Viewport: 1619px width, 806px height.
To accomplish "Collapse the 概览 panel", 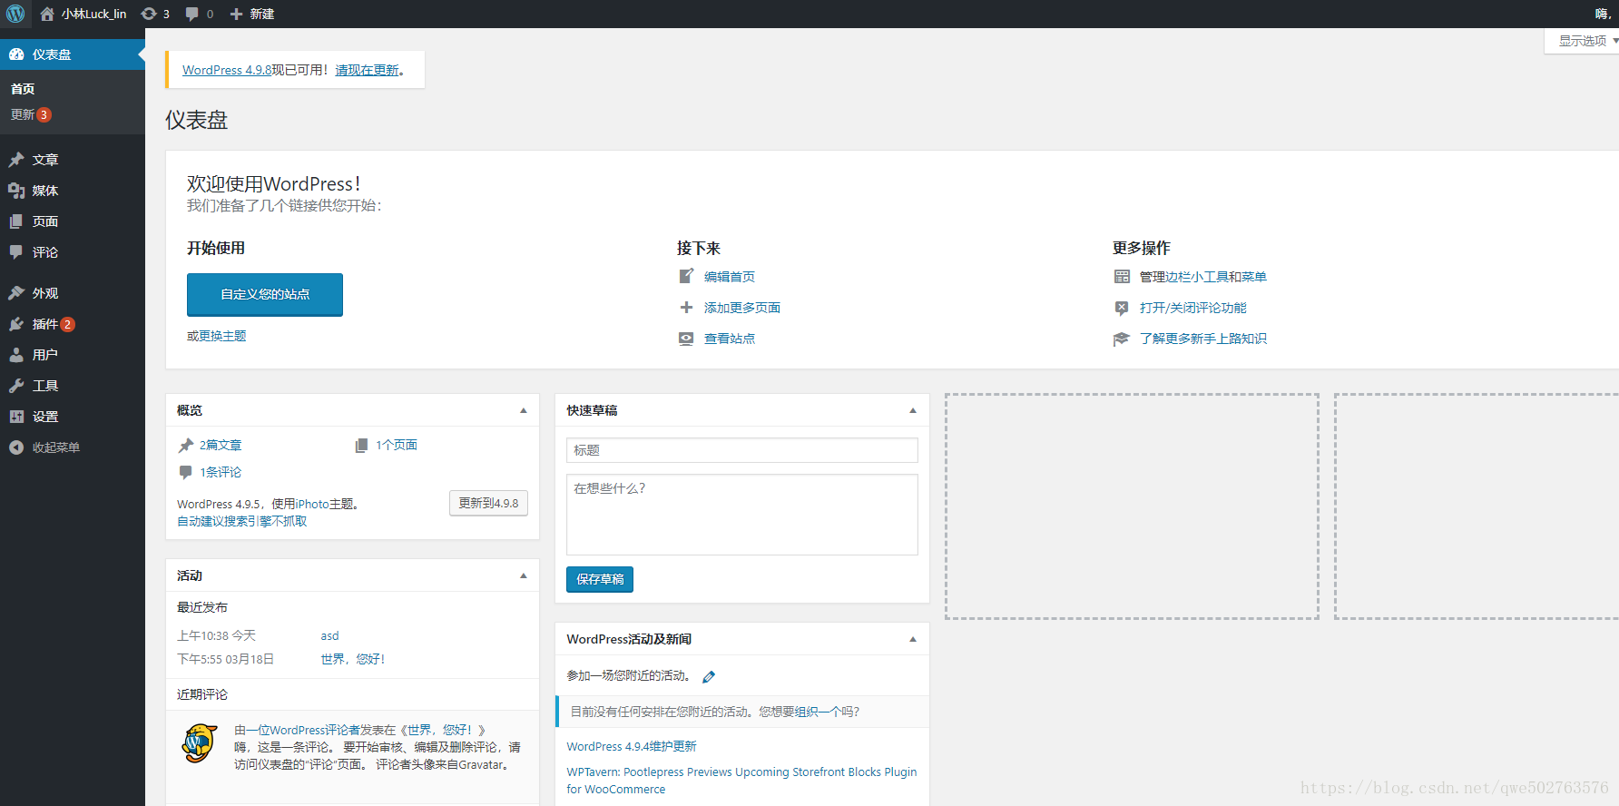I will coord(524,410).
